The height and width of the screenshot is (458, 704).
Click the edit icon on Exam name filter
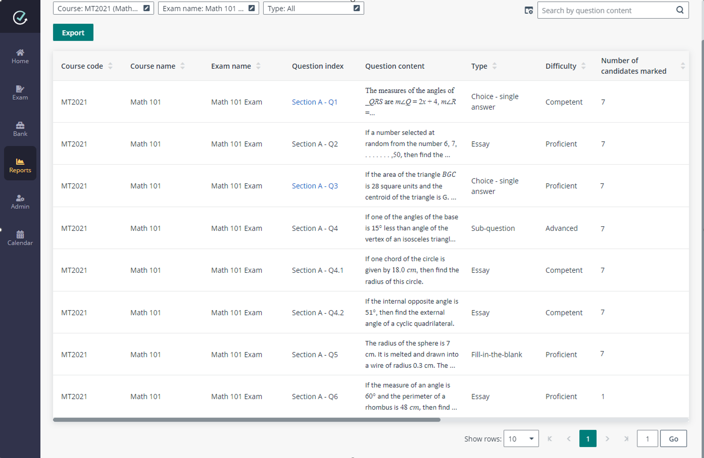click(252, 8)
